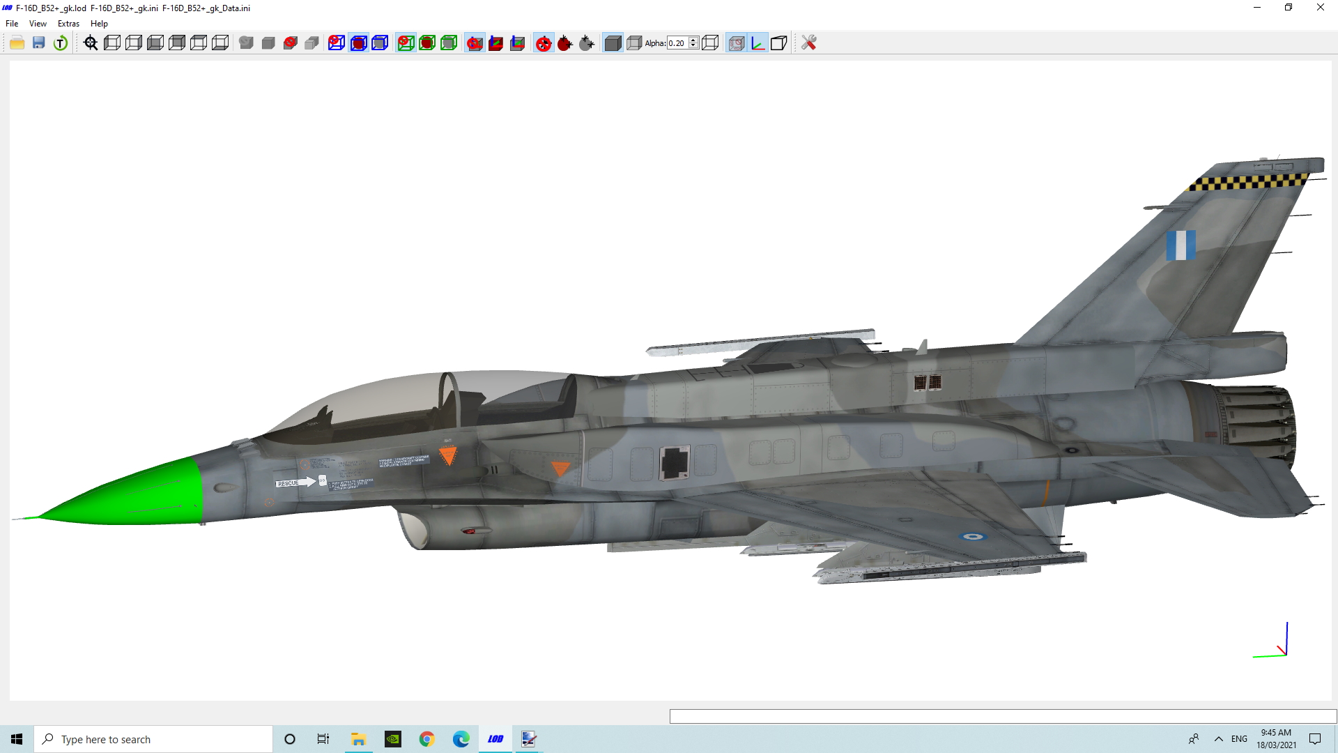Toggle the crossed-out axes cube icon

pos(475,43)
